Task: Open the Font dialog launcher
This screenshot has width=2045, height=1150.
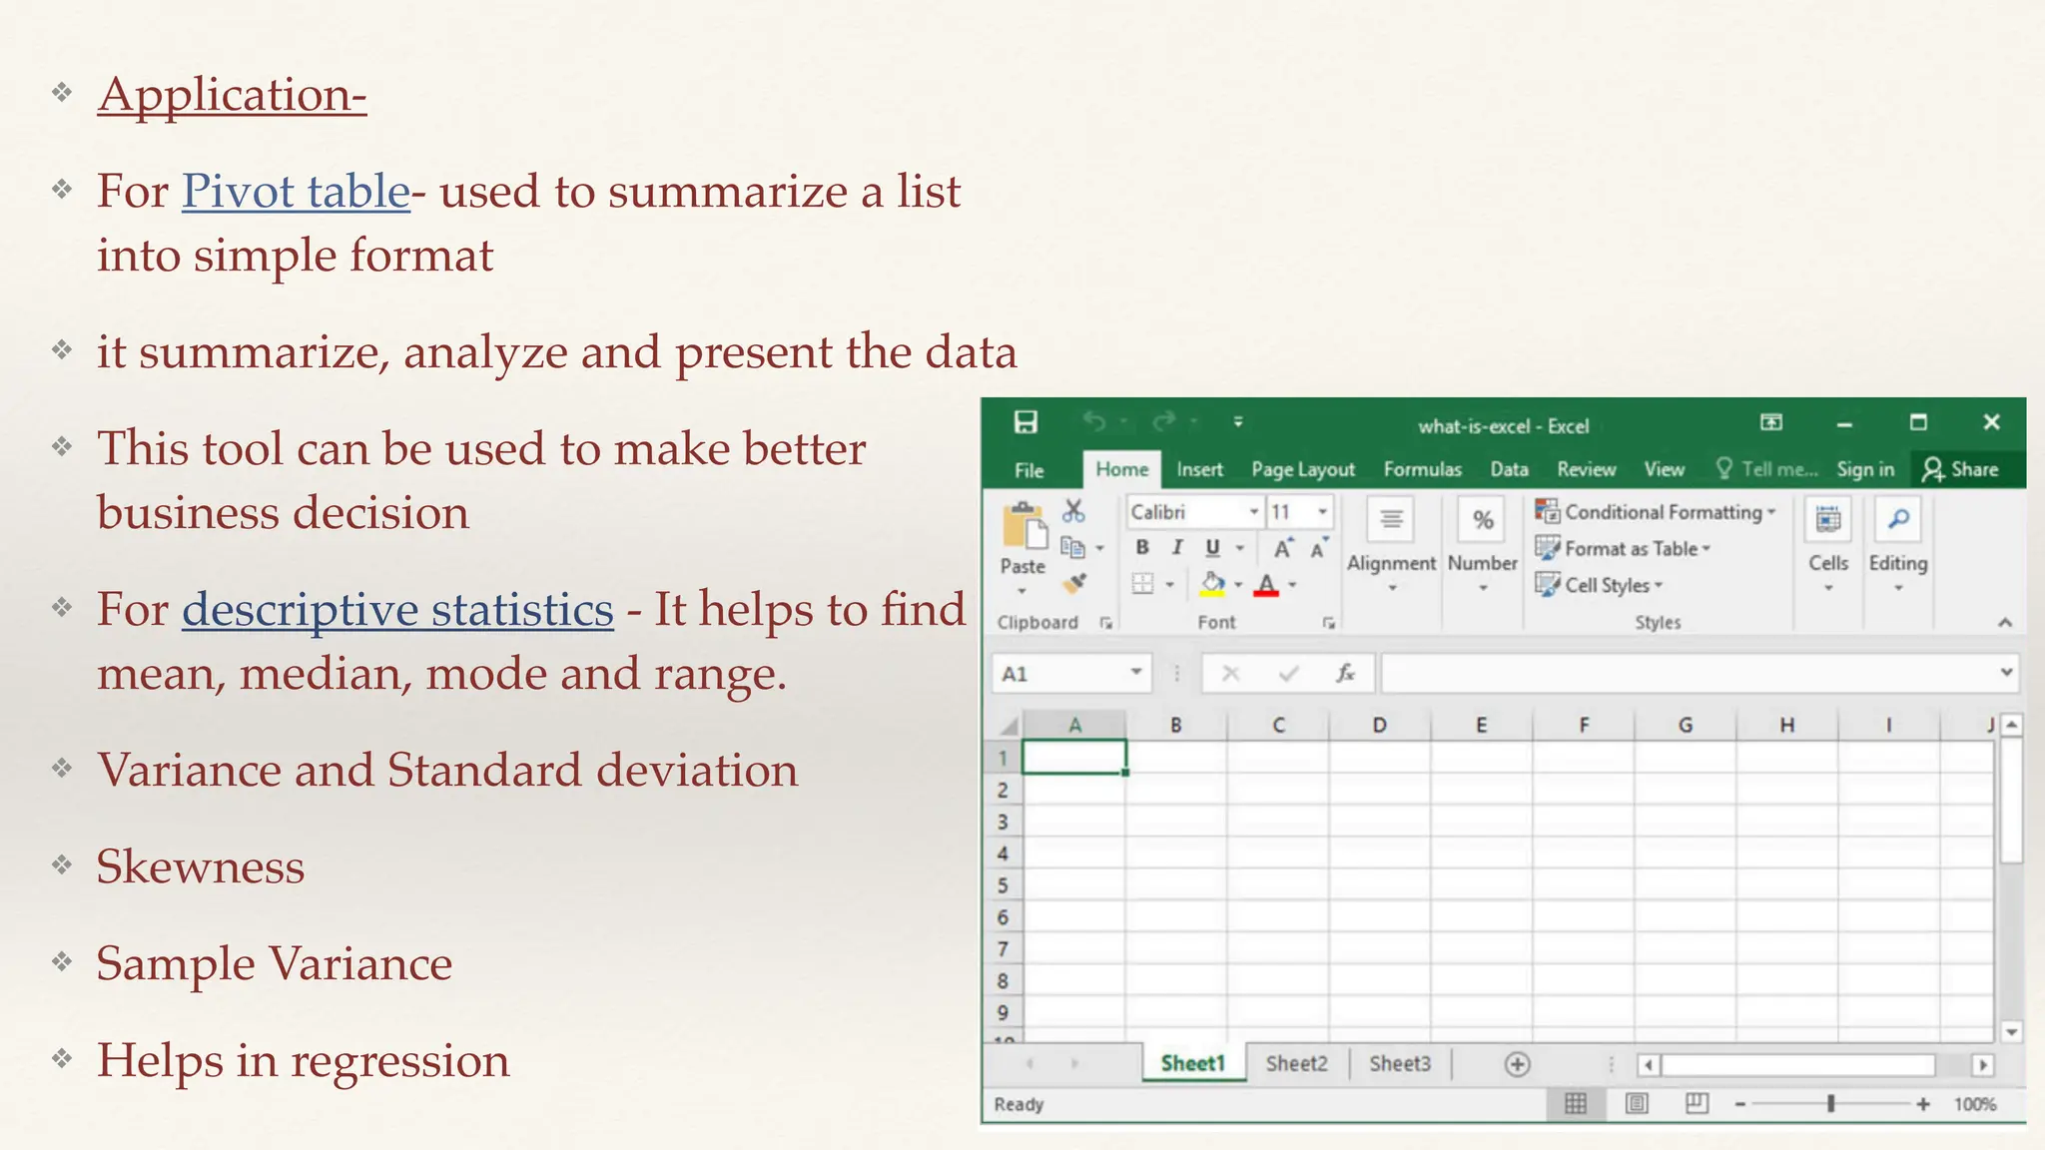Action: pos(1328,623)
